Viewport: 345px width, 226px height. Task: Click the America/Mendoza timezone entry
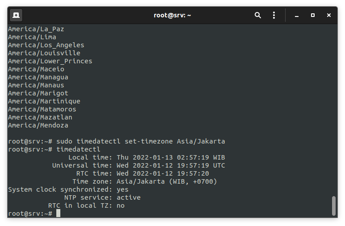coord(38,125)
